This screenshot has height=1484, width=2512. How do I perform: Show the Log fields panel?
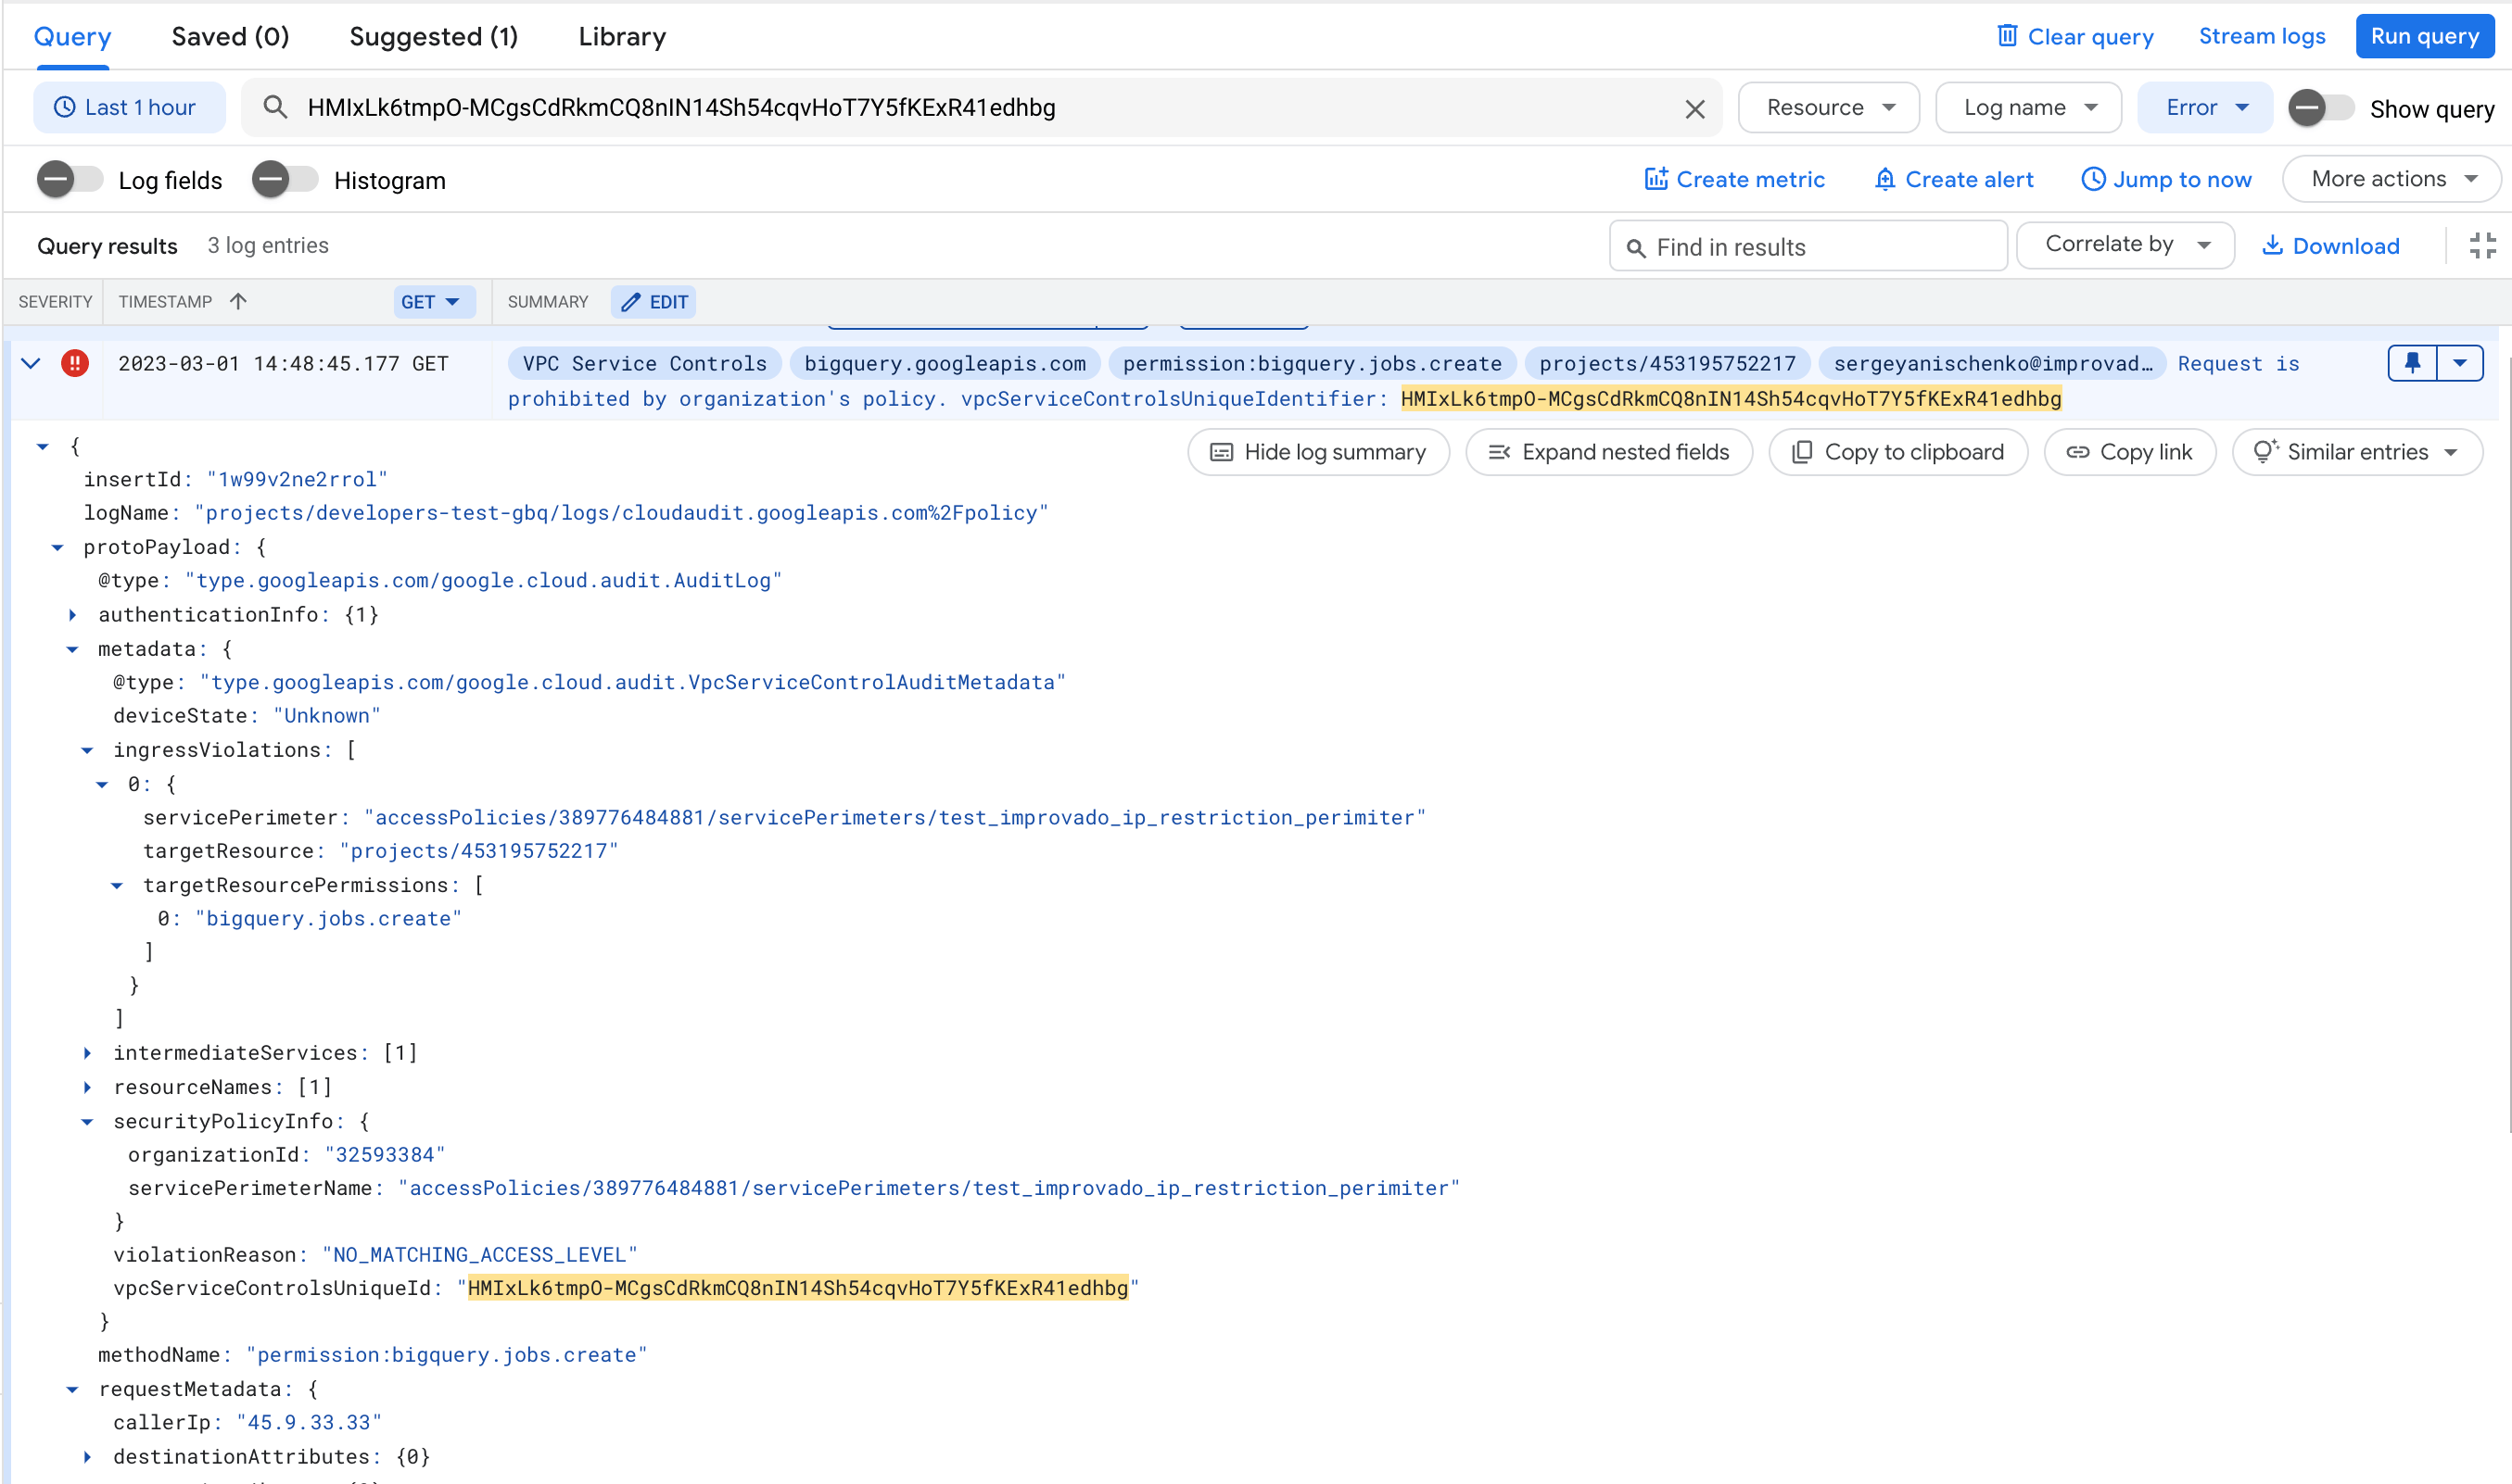tap(69, 179)
